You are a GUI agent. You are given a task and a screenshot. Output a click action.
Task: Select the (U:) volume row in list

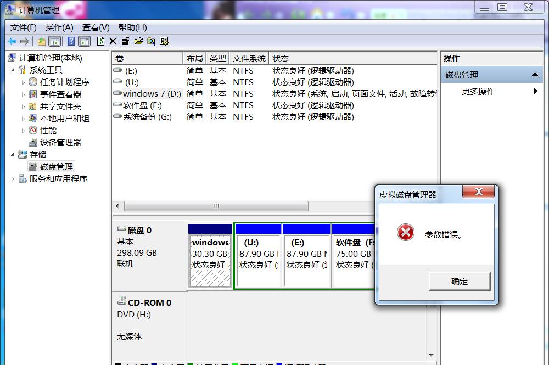click(275, 82)
